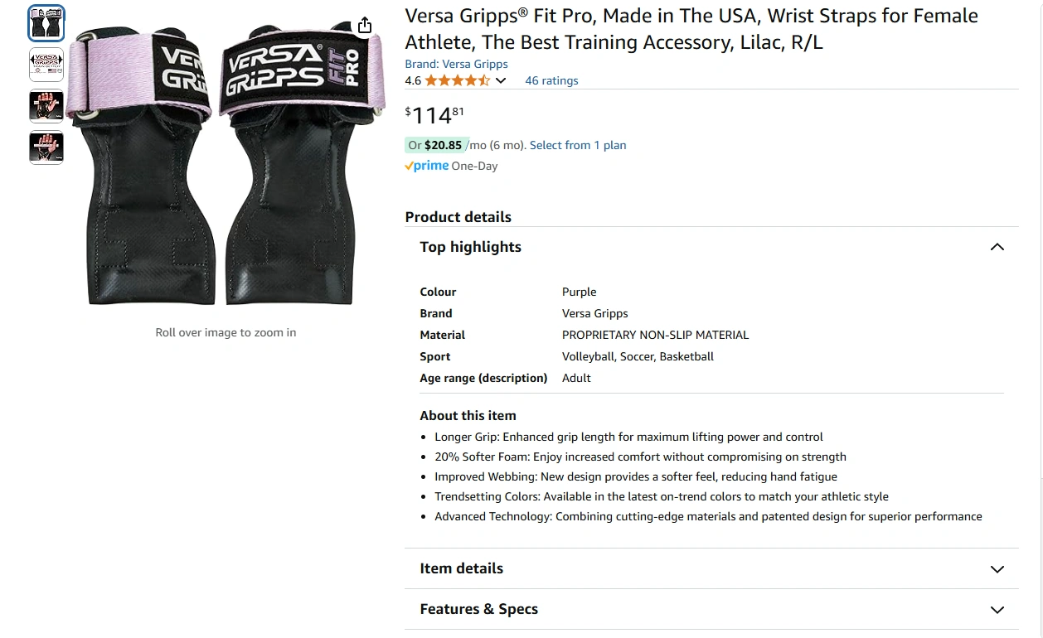Open the 46 ratings link
This screenshot has width=1043, height=638.
point(551,80)
